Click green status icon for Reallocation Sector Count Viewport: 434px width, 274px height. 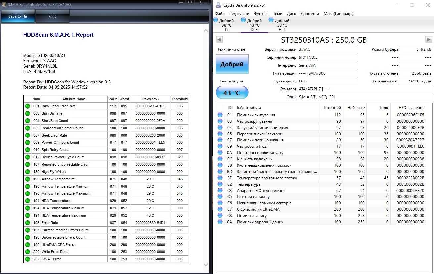pos(27,128)
